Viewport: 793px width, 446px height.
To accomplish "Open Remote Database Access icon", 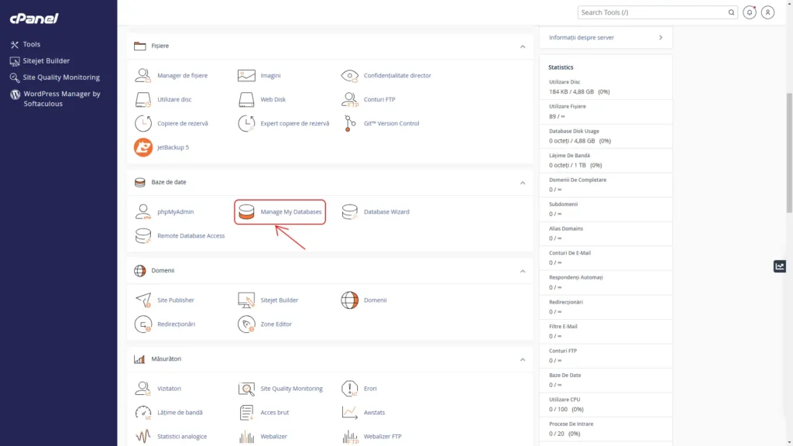I will point(143,235).
